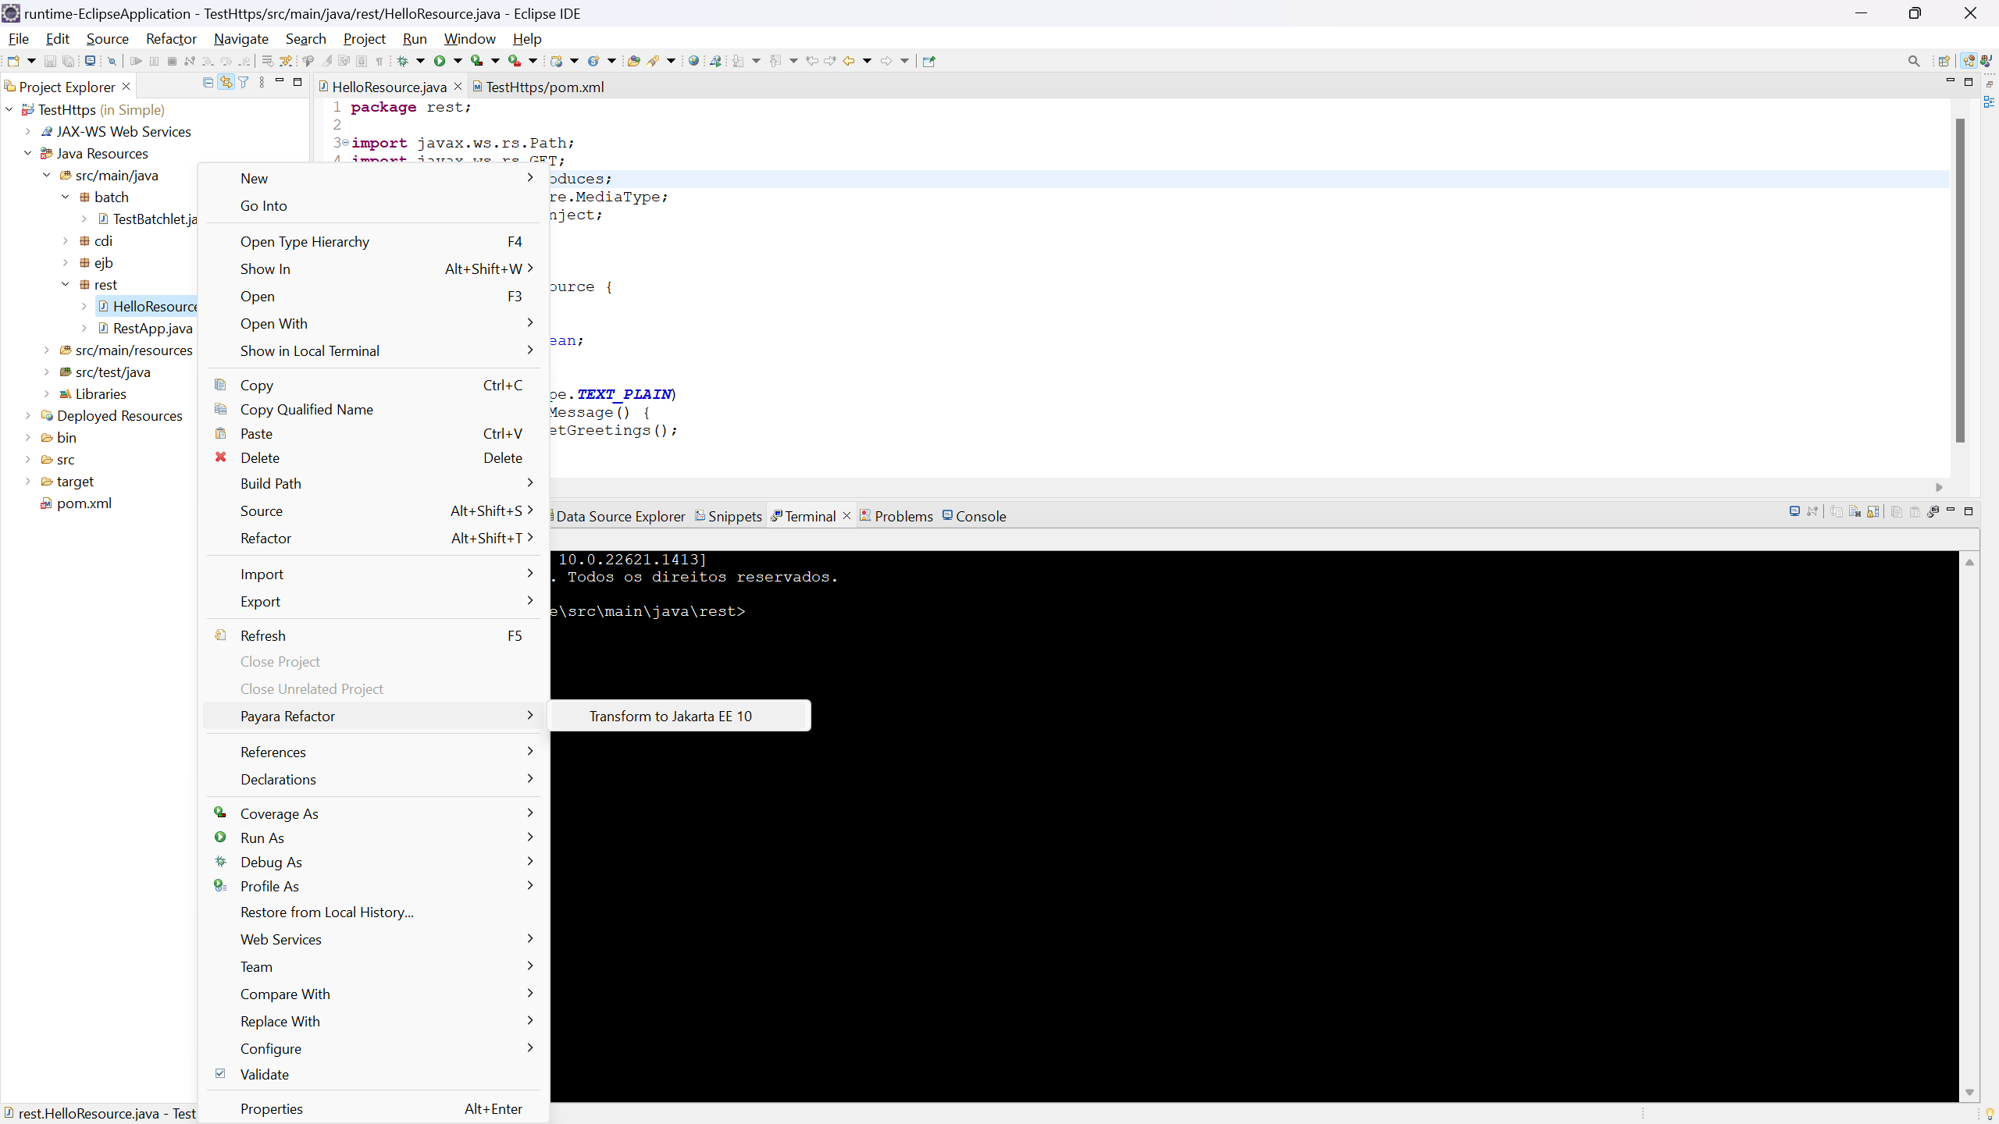
Task: Run the application using the green Run icon
Action: [x=440, y=61]
